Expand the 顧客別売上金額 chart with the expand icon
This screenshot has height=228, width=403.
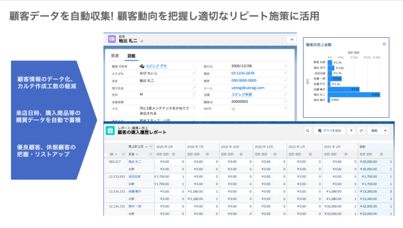(384, 44)
